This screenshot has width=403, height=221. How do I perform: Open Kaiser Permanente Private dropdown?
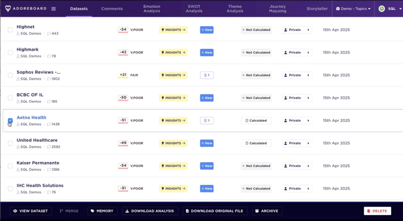pyautogui.click(x=297, y=166)
